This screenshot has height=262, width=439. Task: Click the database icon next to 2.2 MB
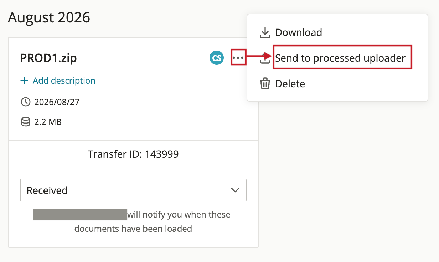coord(26,122)
